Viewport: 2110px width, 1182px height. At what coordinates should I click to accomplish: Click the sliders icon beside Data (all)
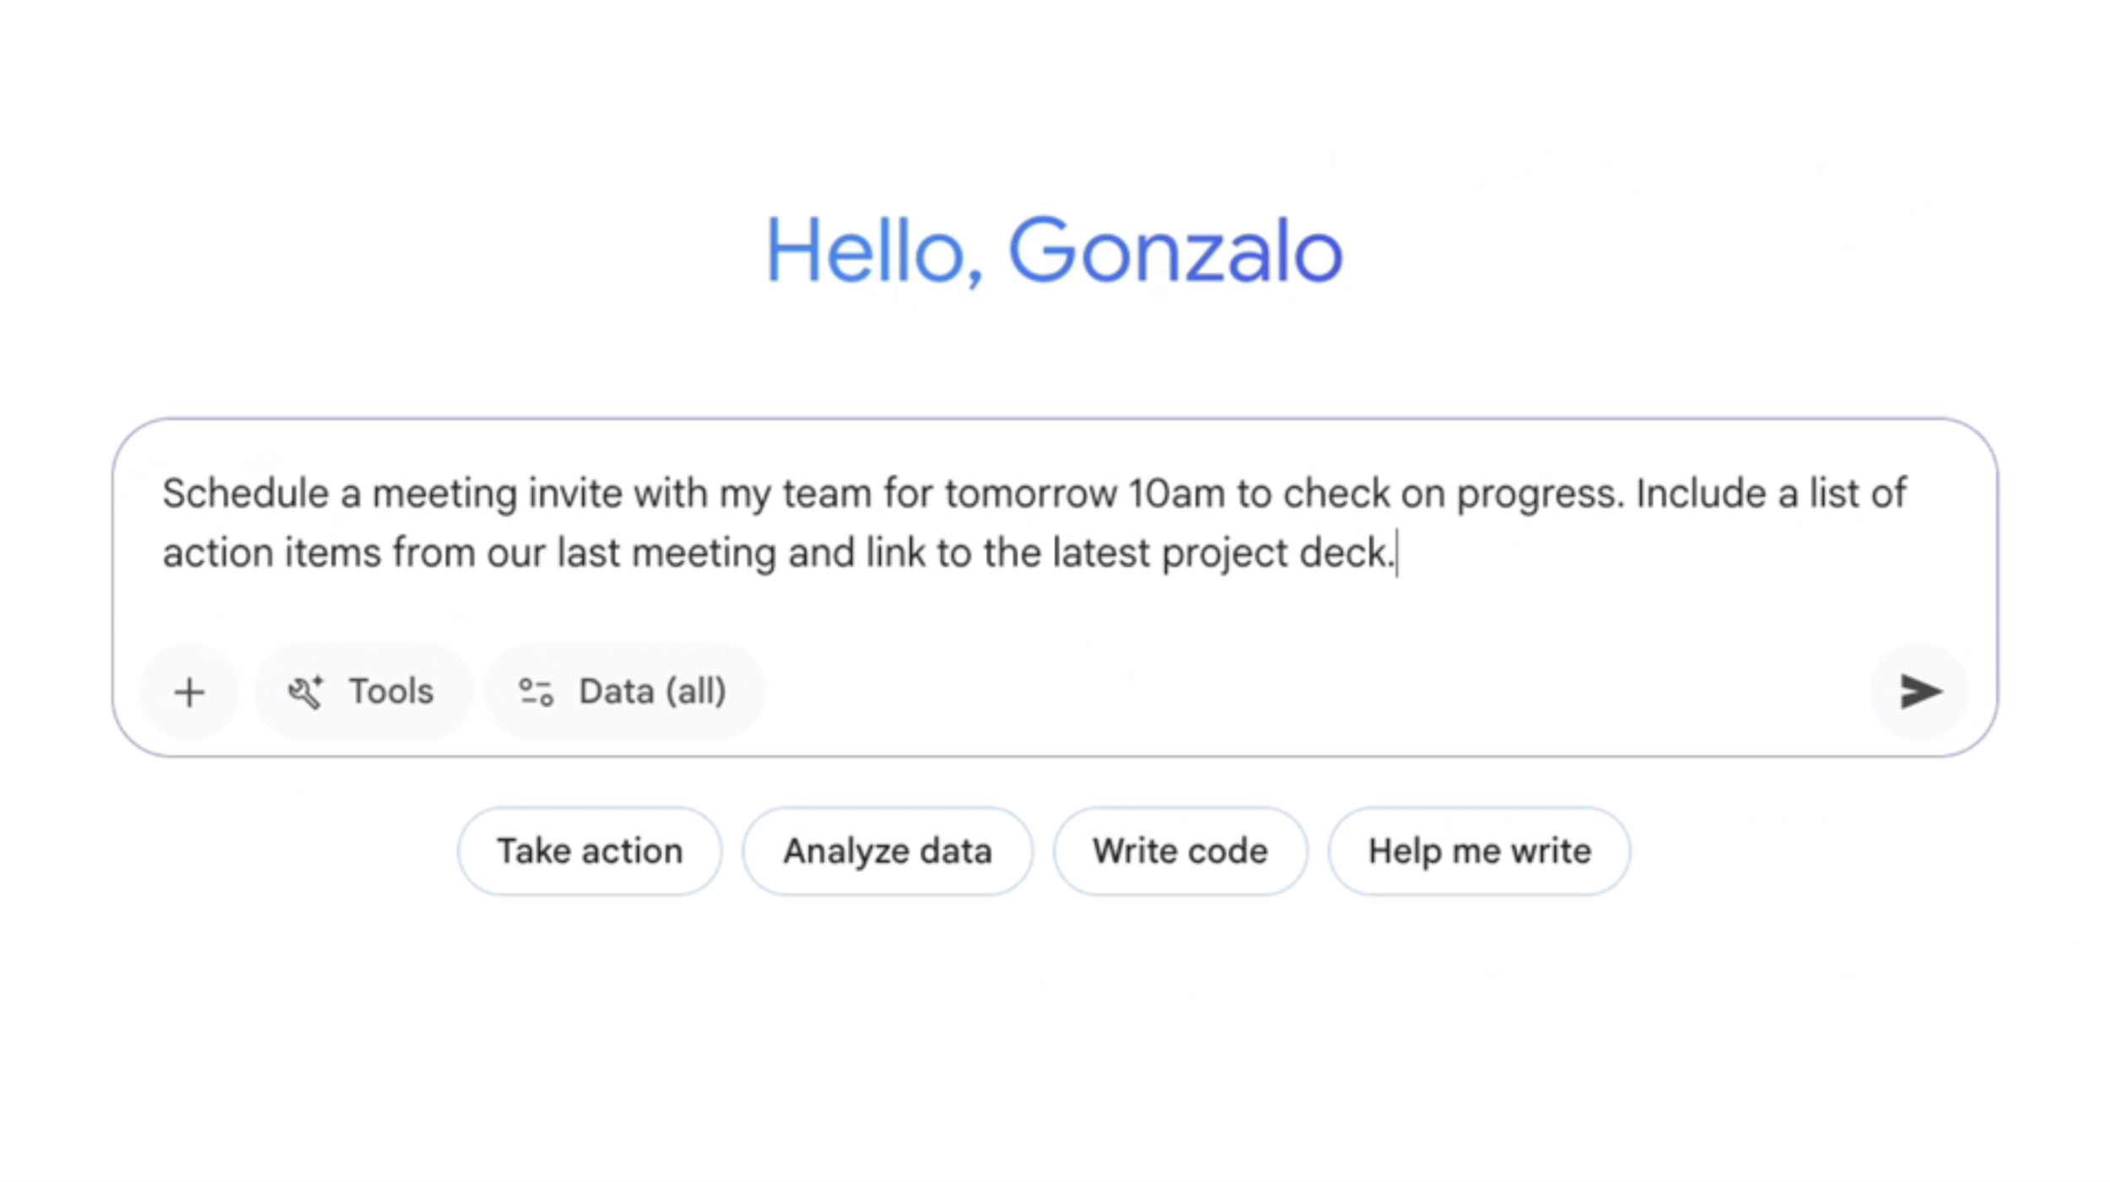[x=536, y=693]
